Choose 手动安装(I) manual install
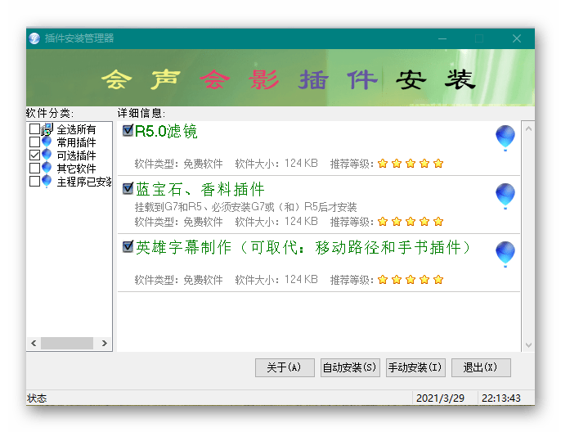Screen dimensions: 561x432 point(415,367)
